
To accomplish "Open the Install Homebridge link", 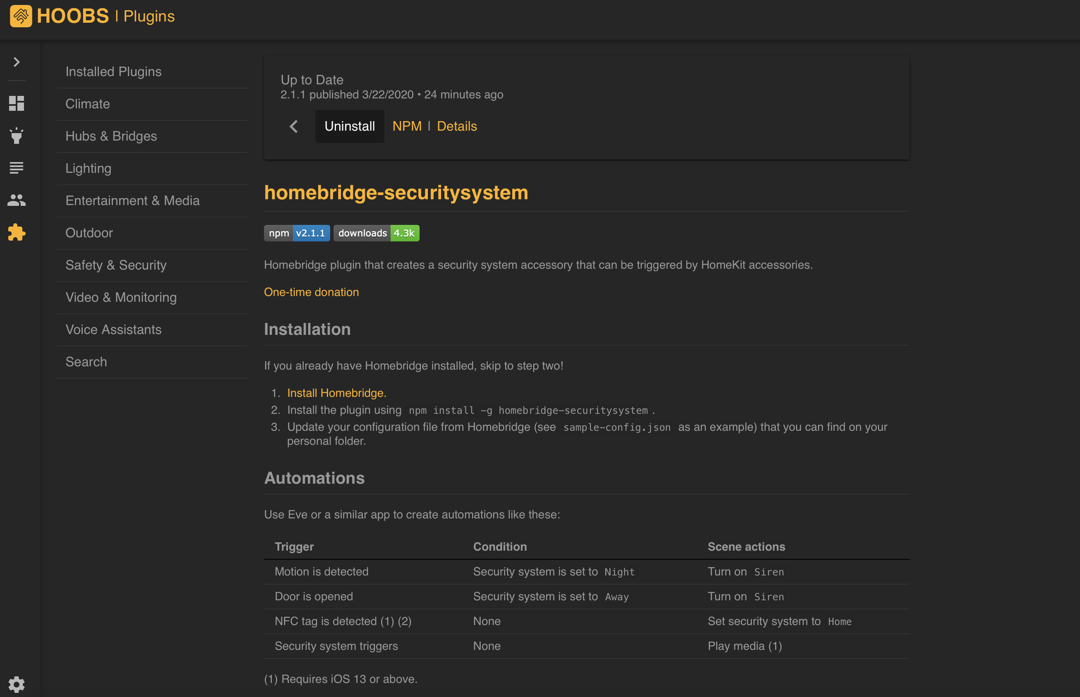I will (x=336, y=393).
